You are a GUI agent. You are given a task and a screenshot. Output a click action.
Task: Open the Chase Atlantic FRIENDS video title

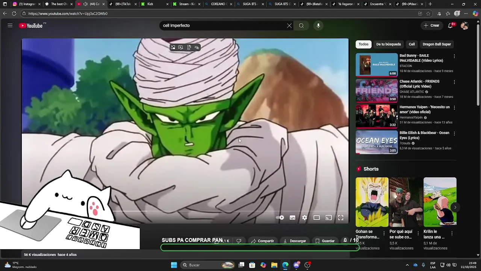pyautogui.click(x=419, y=84)
